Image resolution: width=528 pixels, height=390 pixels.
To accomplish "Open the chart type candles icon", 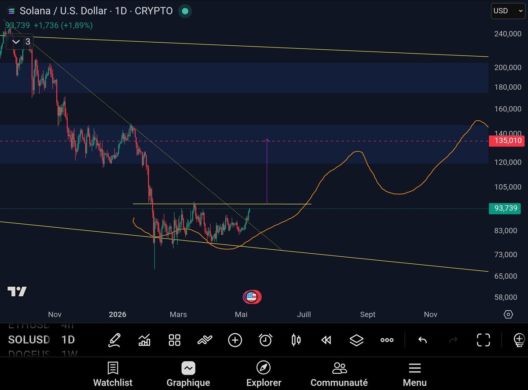I will click(144, 340).
